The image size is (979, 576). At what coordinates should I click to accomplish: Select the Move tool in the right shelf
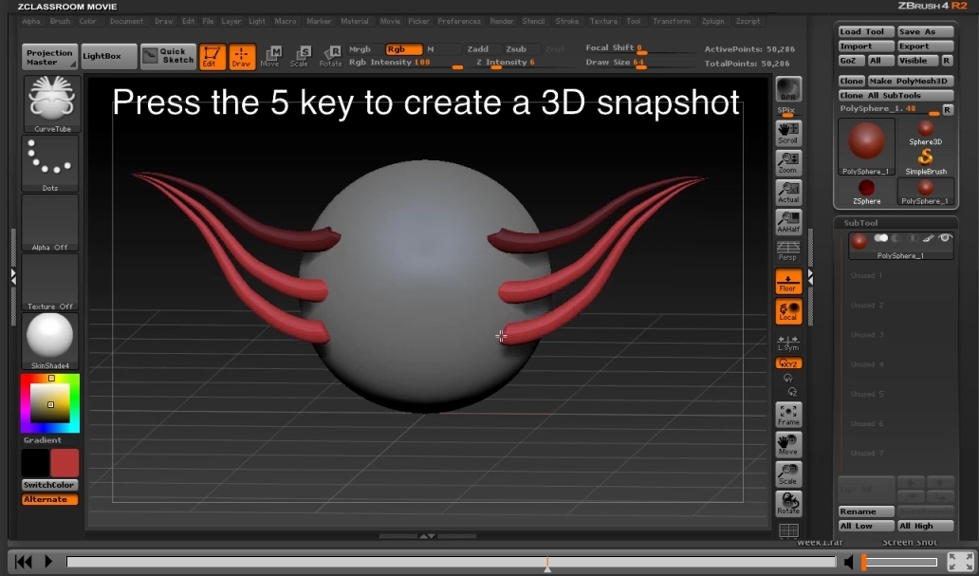coord(788,443)
